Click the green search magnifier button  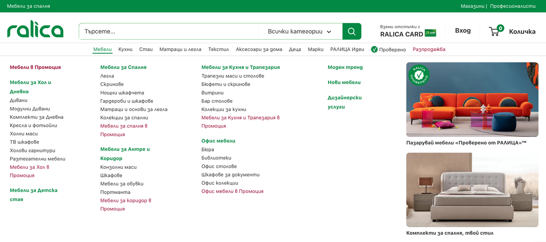(352, 31)
